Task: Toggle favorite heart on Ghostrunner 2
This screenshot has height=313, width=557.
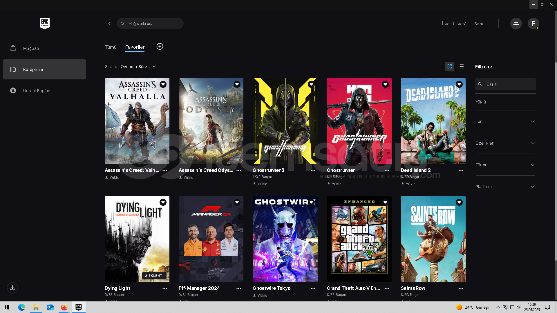Action: tap(311, 84)
